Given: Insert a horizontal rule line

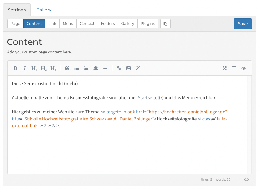Looking at the screenshot, I should point(105,68).
